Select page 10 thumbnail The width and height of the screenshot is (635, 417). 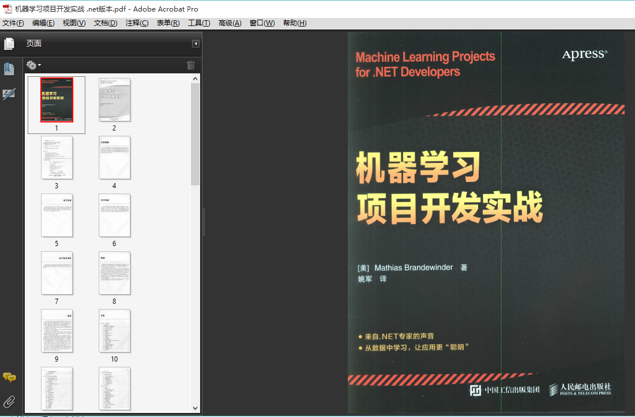tap(115, 331)
